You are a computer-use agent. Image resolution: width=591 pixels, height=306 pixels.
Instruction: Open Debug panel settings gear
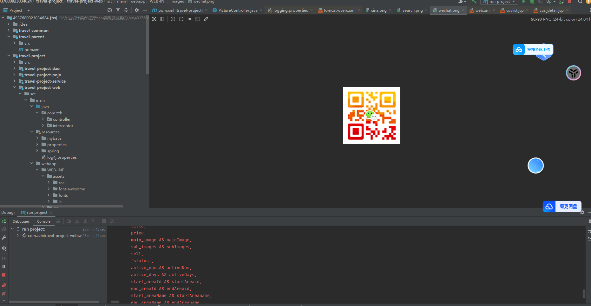coord(582,213)
